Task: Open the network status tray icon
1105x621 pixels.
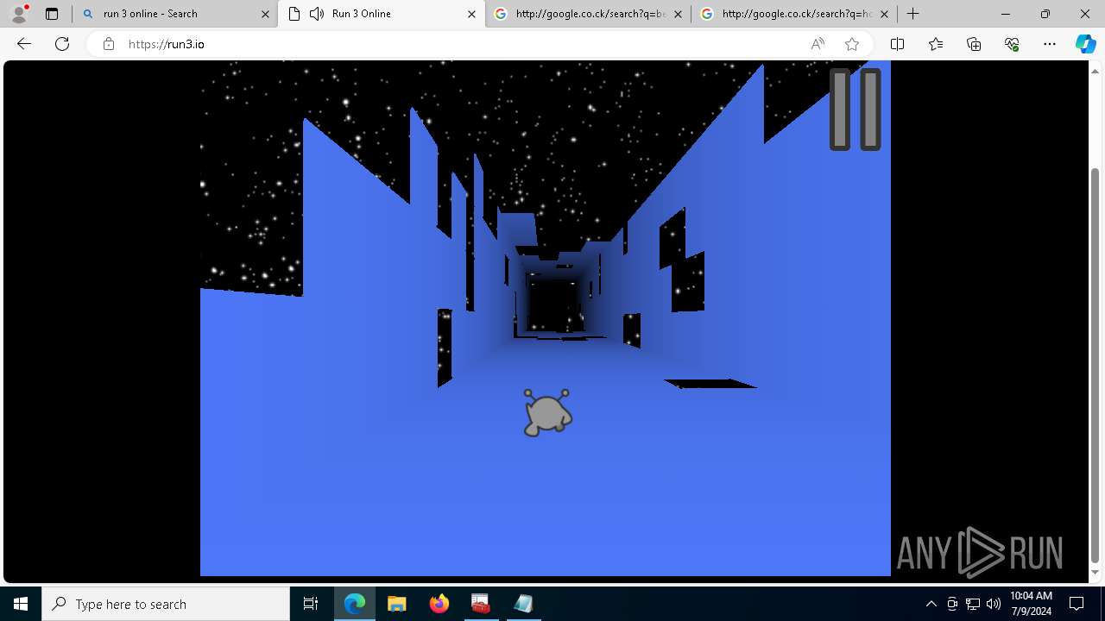Action: pyautogui.click(x=973, y=604)
